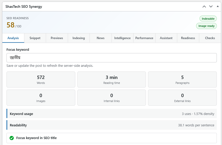Click the Image ready status badge

click(x=206, y=26)
